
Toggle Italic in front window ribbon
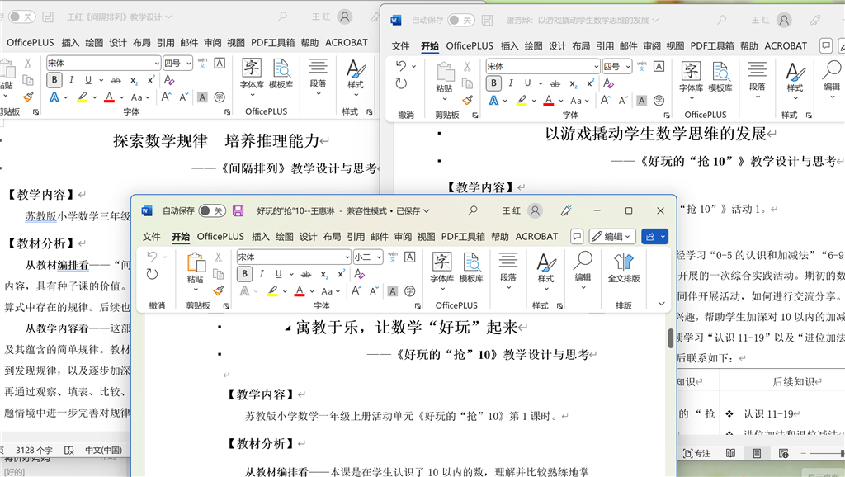[262, 274]
